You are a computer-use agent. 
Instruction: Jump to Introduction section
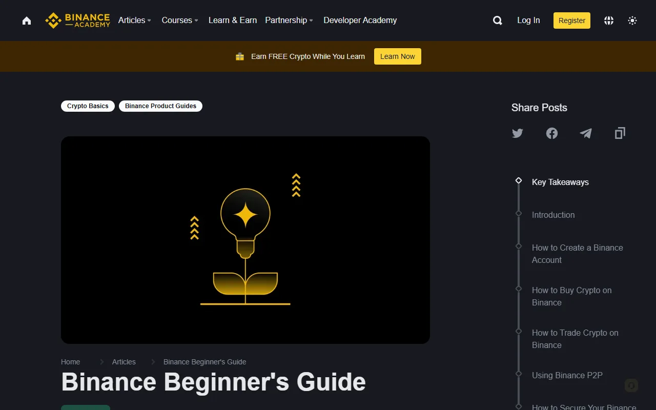coord(553,215)
